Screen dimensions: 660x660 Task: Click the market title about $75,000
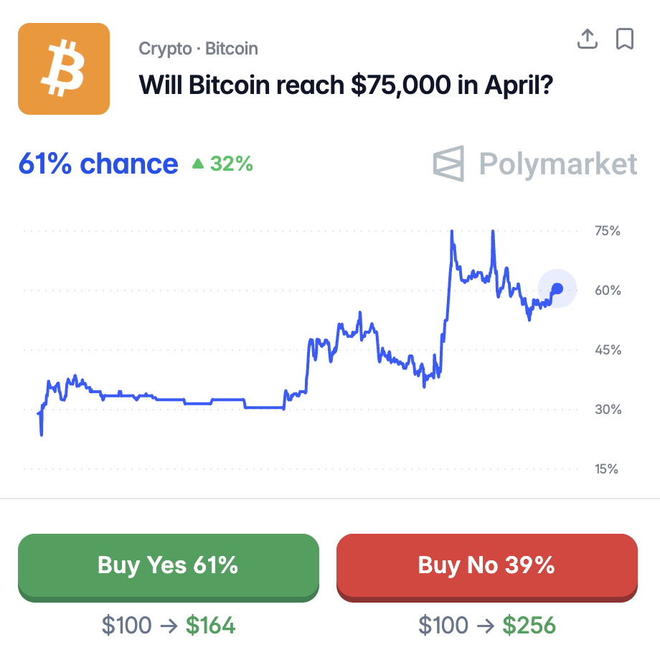point(346,85)
